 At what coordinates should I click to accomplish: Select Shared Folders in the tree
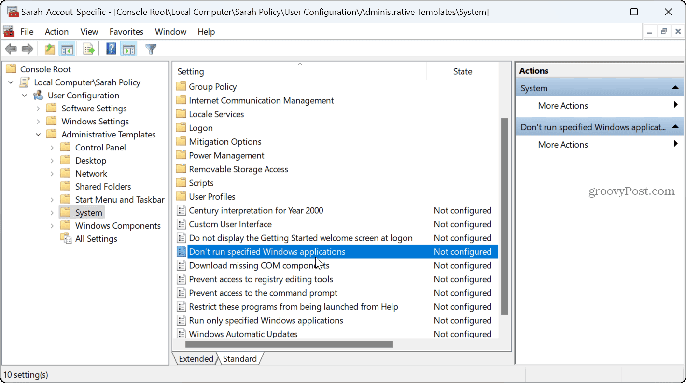pos(103,187)
